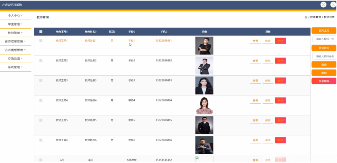
Task: Sort table by 性别 column header
Action: coord(112,32)
